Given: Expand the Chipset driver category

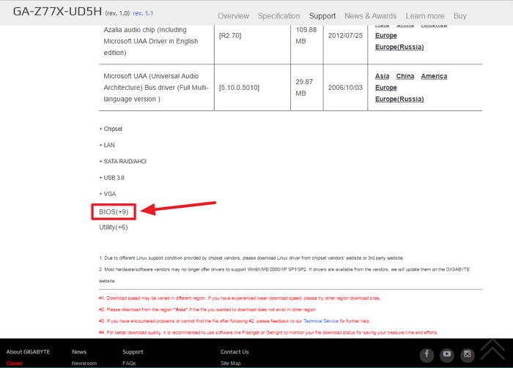Looking at the screenshot, I should coord(111,129).
